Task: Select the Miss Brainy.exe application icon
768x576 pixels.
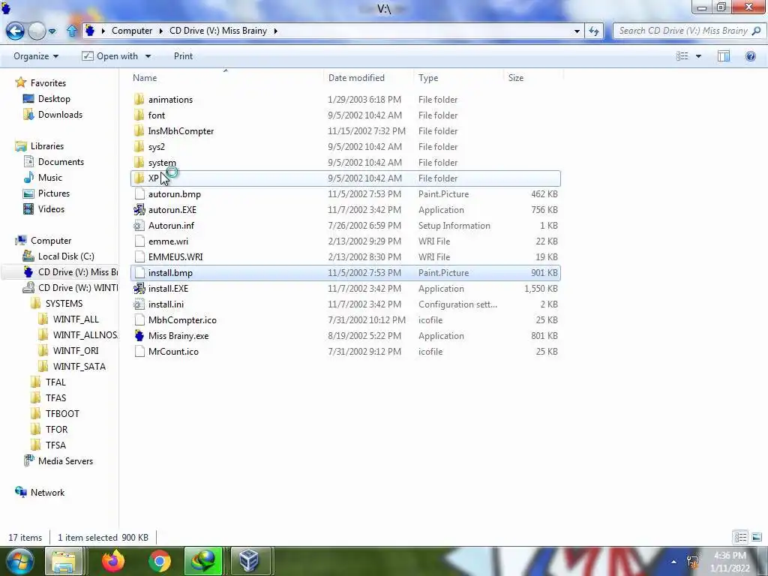Action: click(139, 335)
